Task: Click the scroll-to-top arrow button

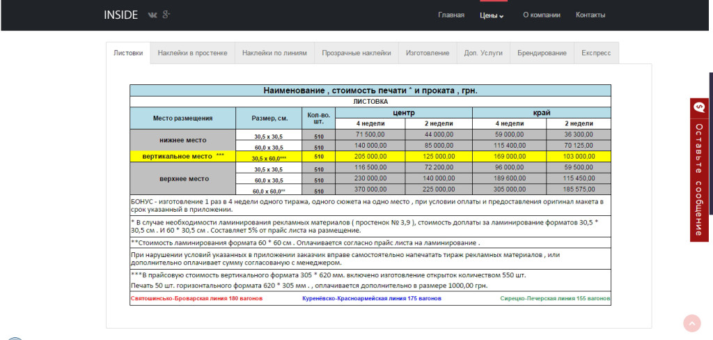Action: coord(691,323)
